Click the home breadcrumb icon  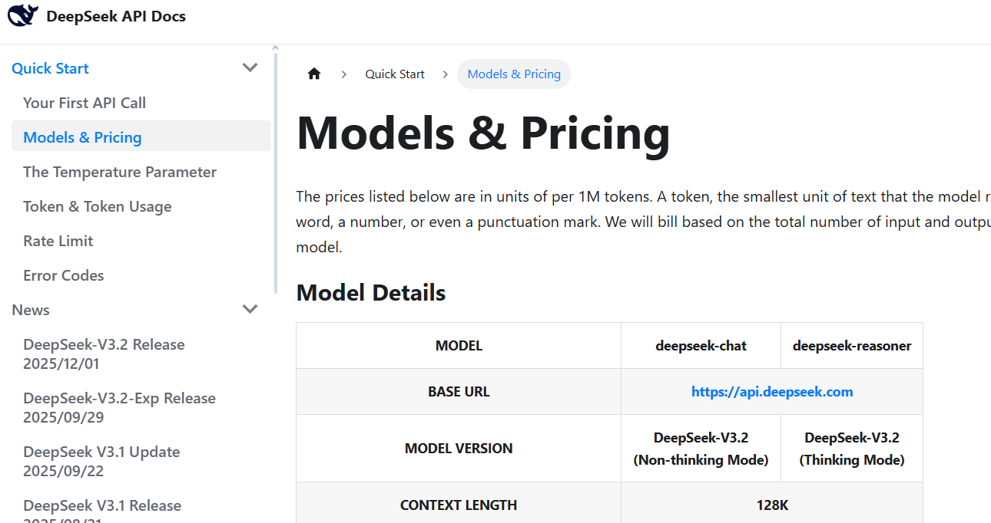pos(313,74)
